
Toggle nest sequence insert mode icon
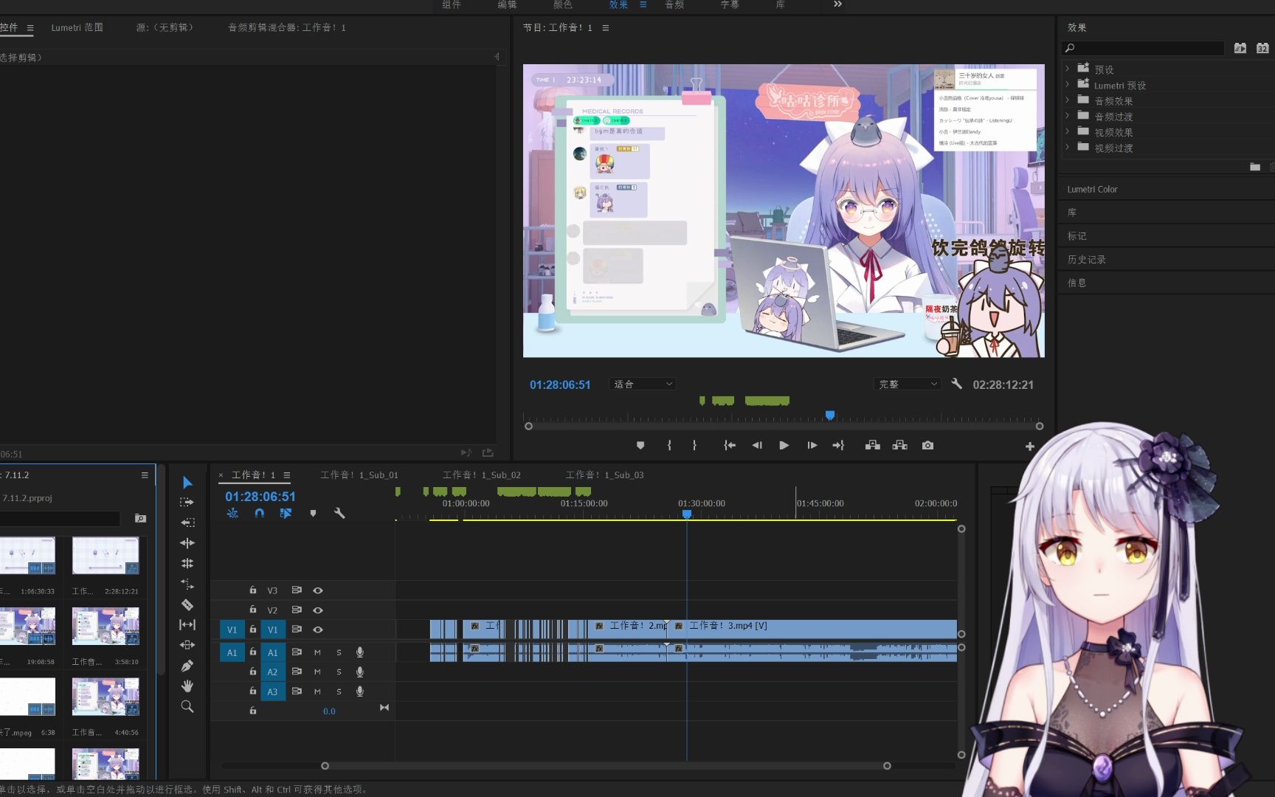tap(232, 513)
